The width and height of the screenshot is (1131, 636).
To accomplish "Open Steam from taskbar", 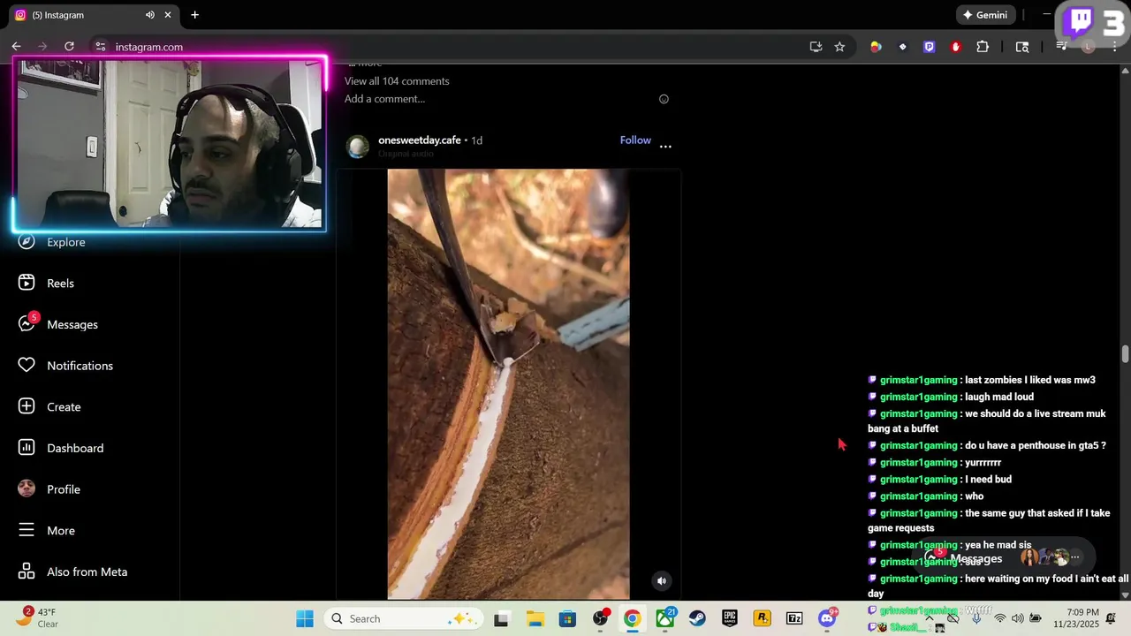I will [697, 618].
